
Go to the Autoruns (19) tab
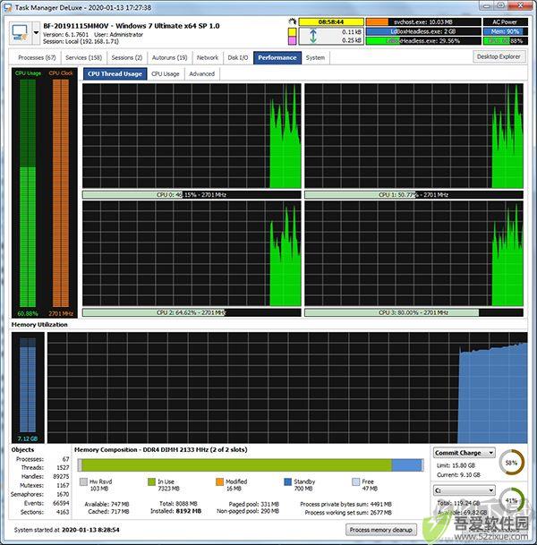click(x=170, y=57)
